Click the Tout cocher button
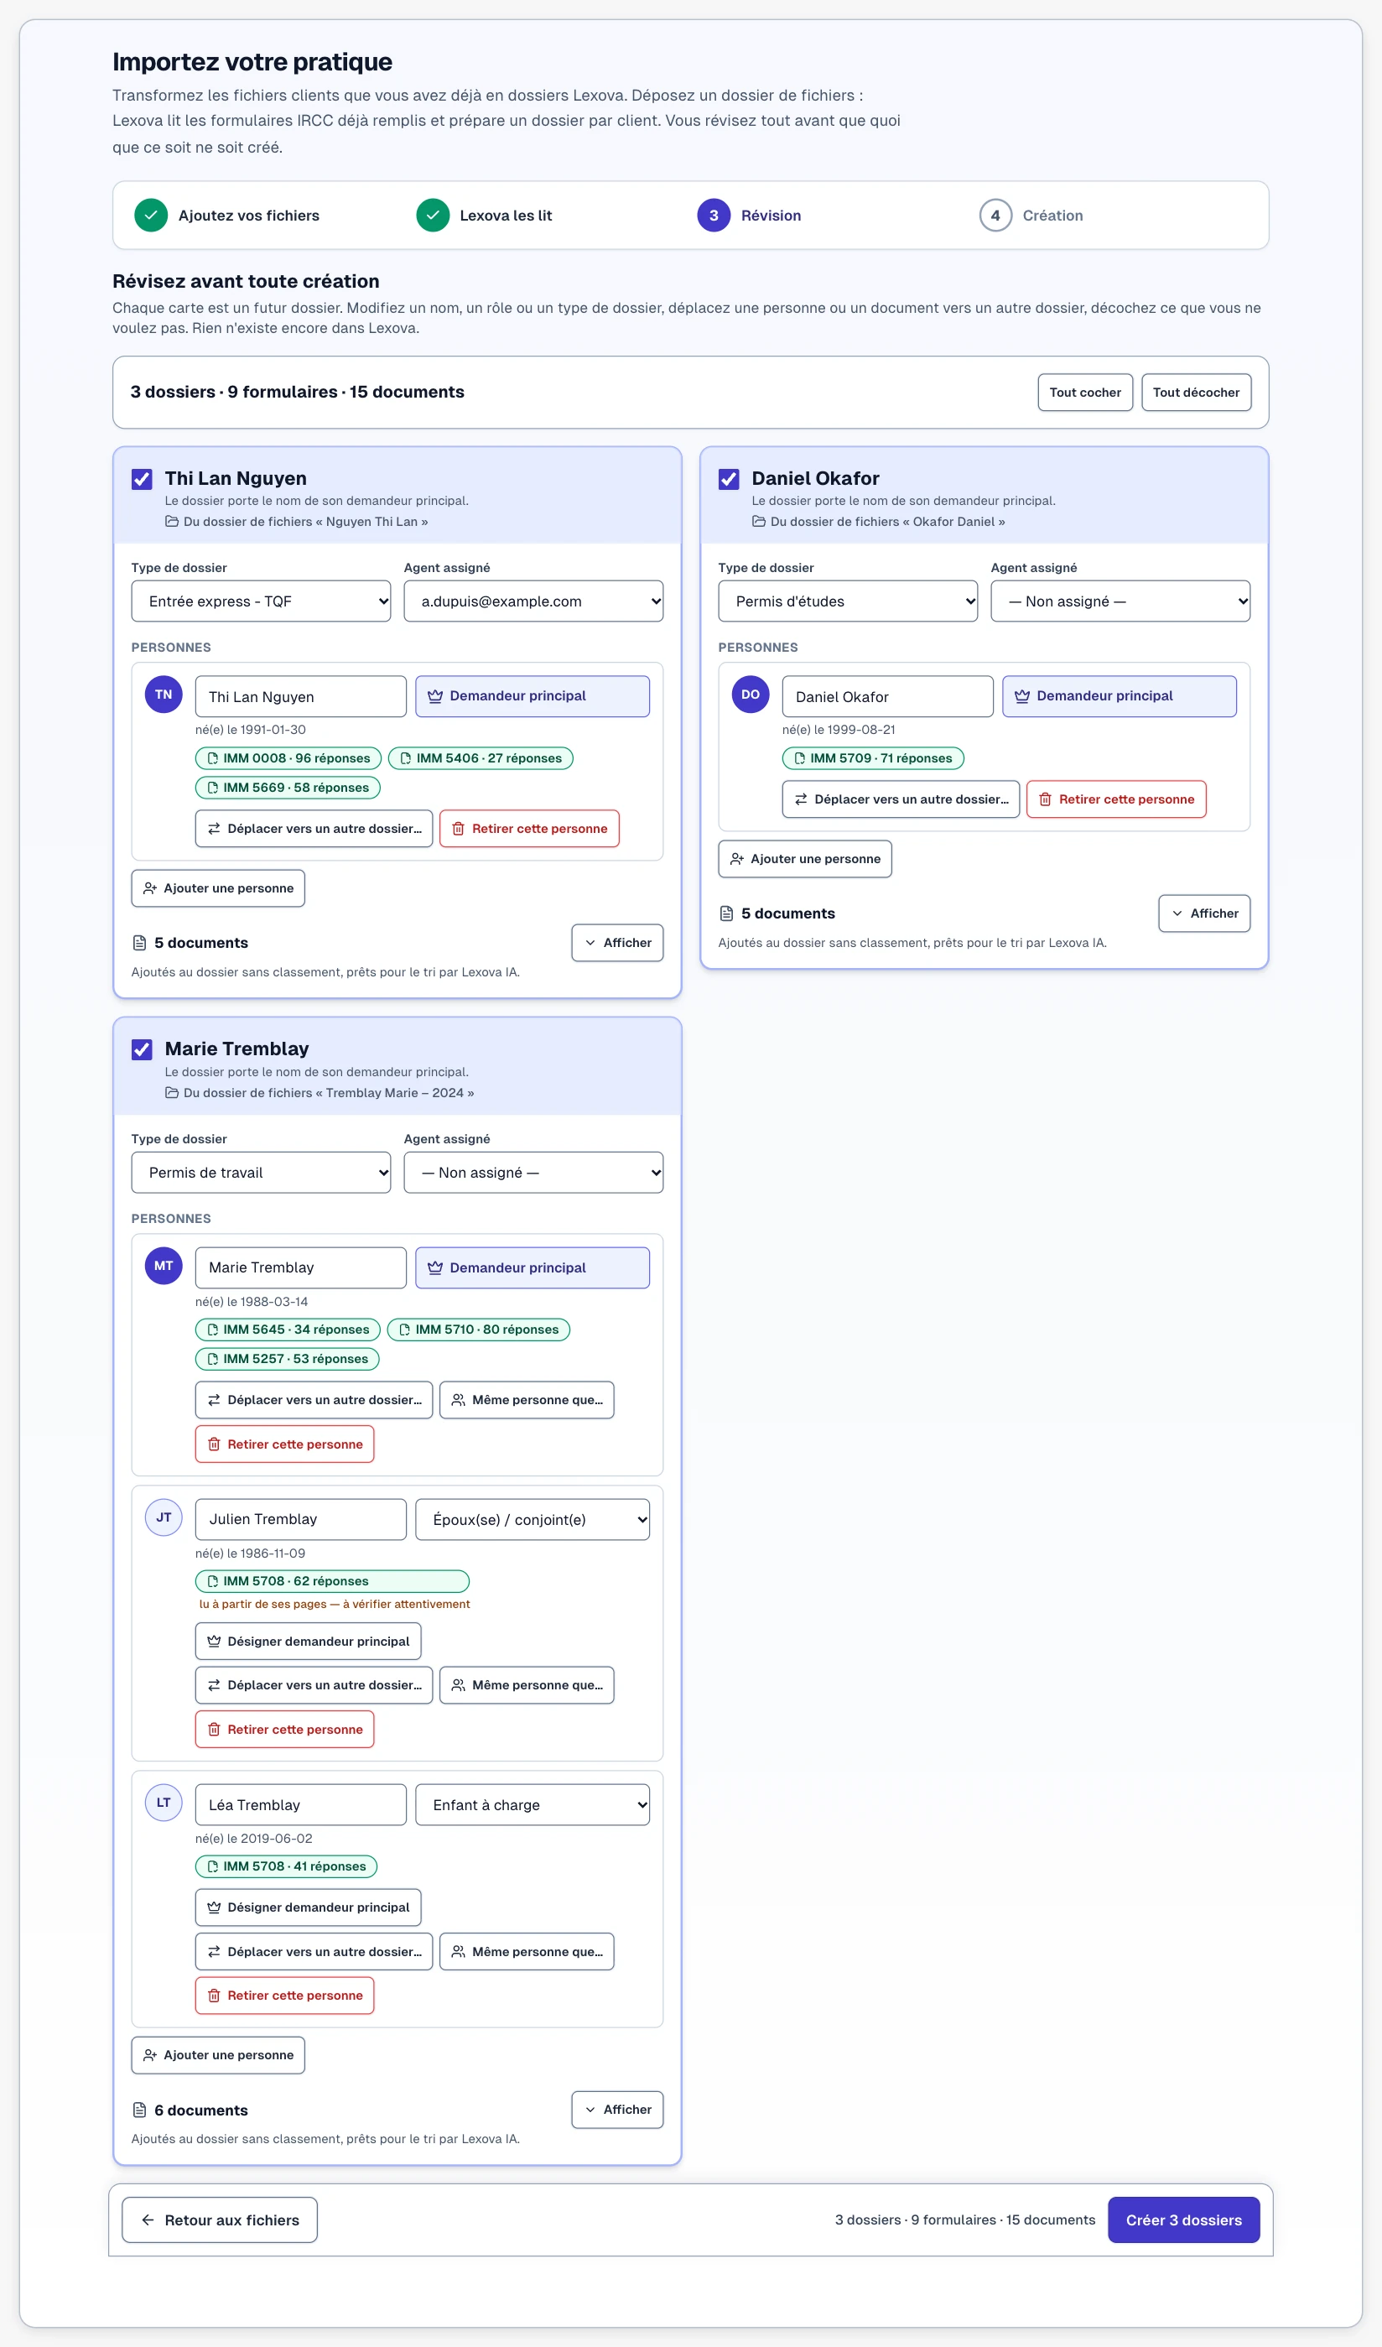The width and height of the screenshot is (1382, 2347). [x=1085, y=392]
